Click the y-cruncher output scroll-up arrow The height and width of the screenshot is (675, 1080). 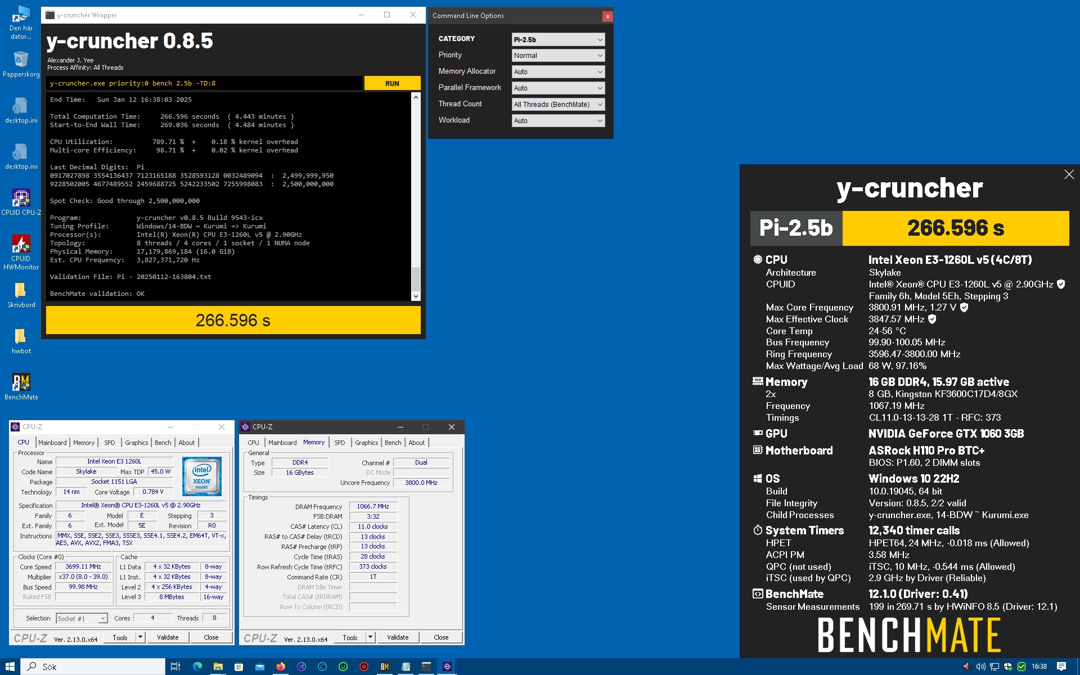click(x=416, y=97)
